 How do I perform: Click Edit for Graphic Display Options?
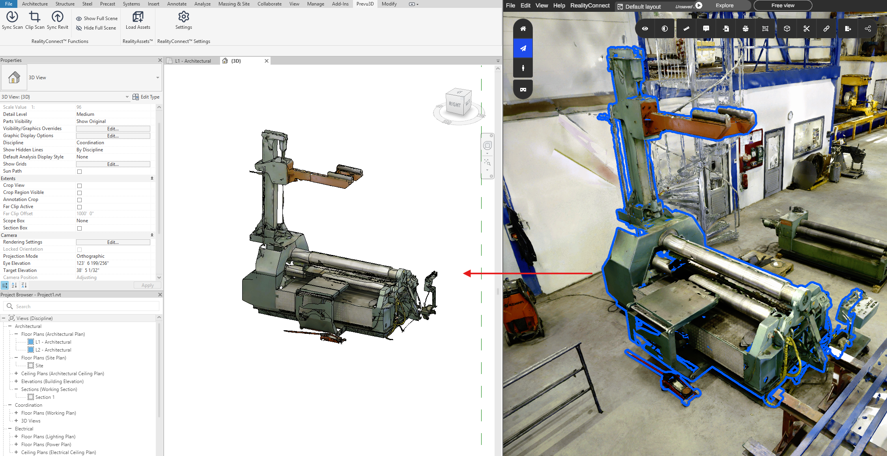coord(113,136)
